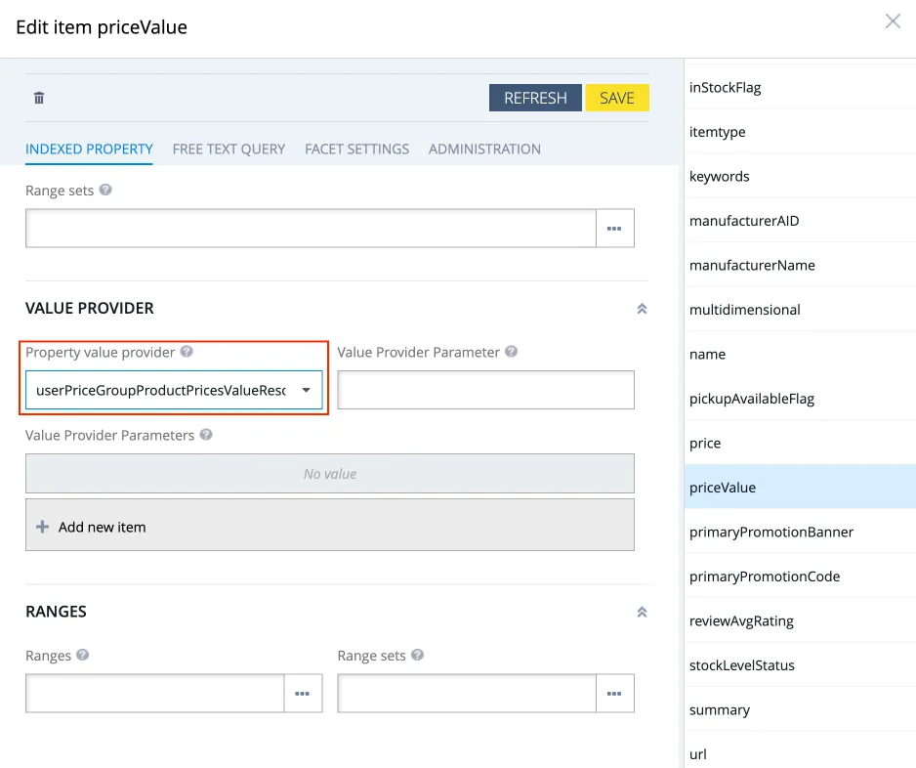The width and height of the screenshot is (916, 768).
Task: Select primaryPromotionBanner in the property list
Action: (771, 533)
